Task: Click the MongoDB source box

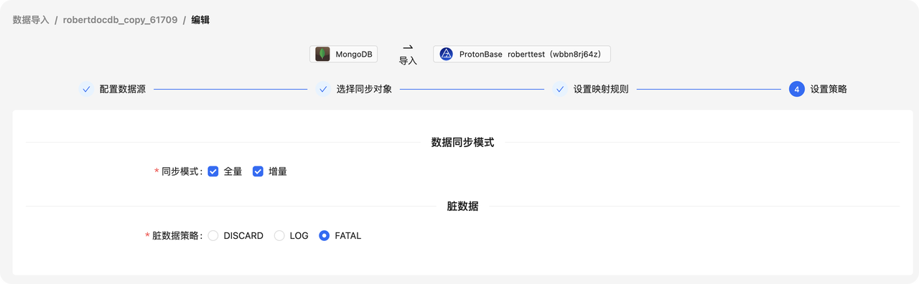Action: [344, 54]
